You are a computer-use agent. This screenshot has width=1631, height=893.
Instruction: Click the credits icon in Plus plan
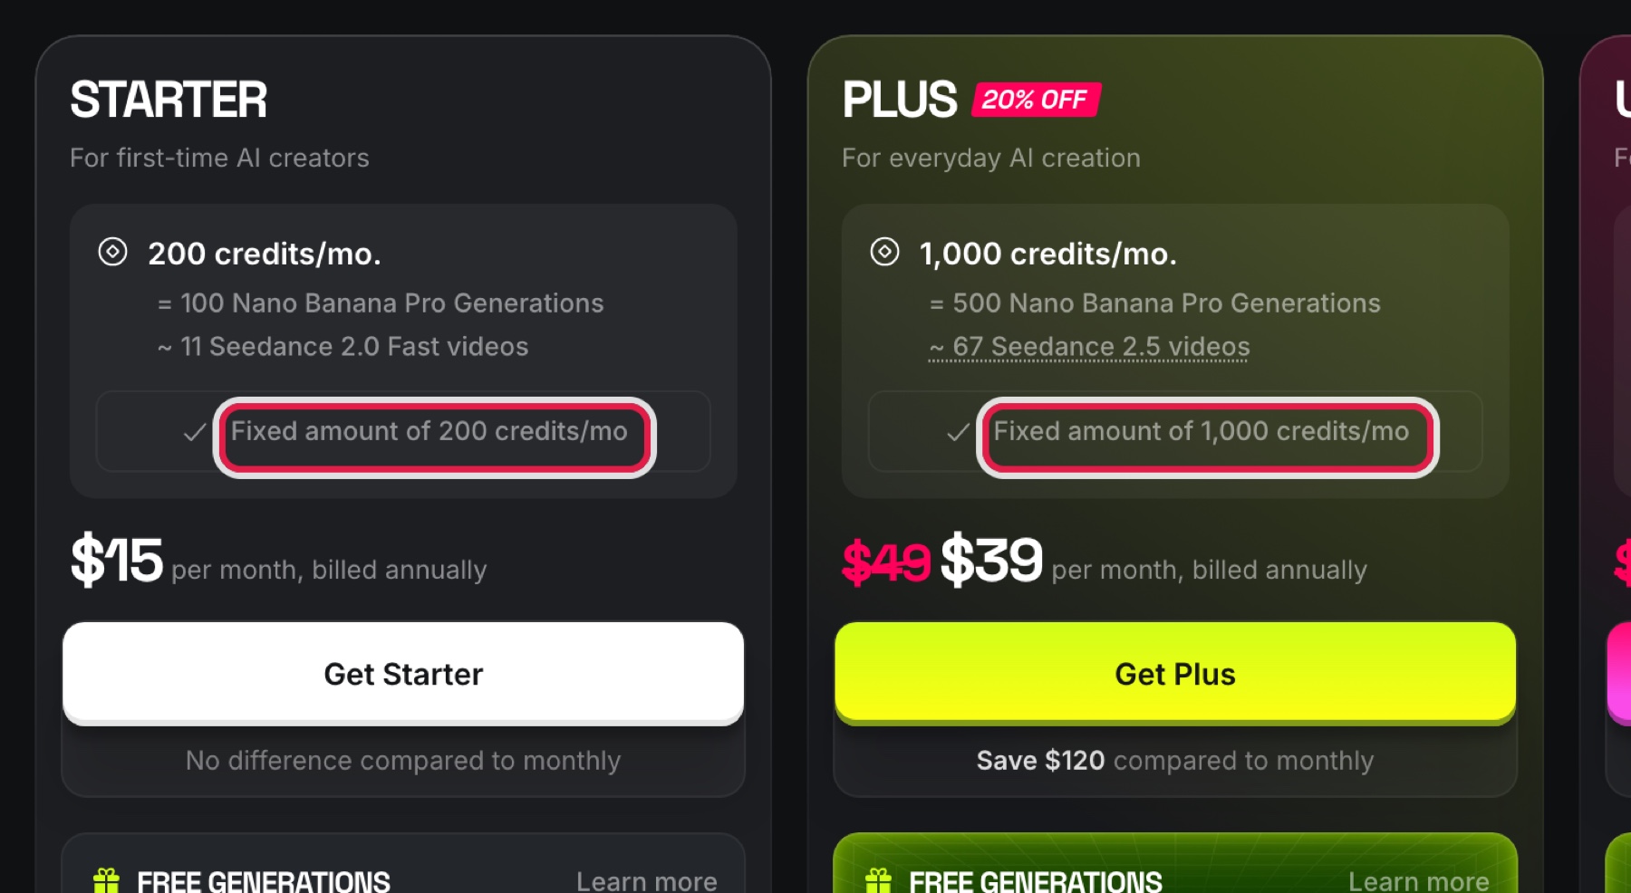[884, 252]
